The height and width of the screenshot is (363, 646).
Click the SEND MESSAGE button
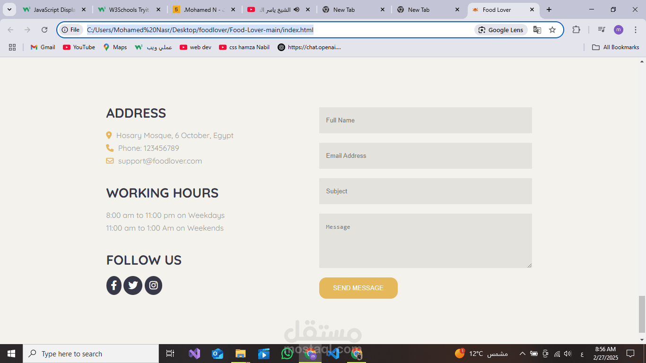click(x=358, y=288)
